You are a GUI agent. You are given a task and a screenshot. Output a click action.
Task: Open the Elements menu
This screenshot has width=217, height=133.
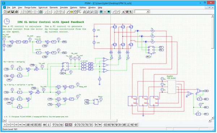tap(54, 8)
